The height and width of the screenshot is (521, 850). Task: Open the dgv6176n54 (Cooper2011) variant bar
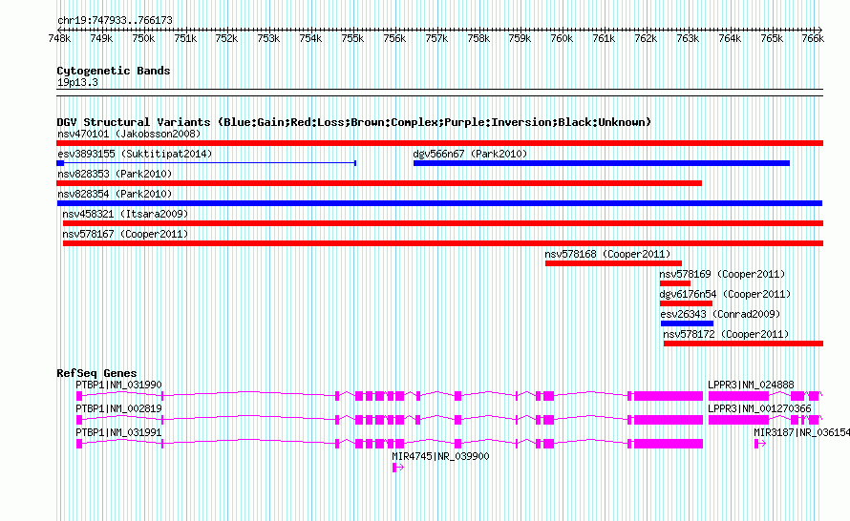(x=686, y=303)
